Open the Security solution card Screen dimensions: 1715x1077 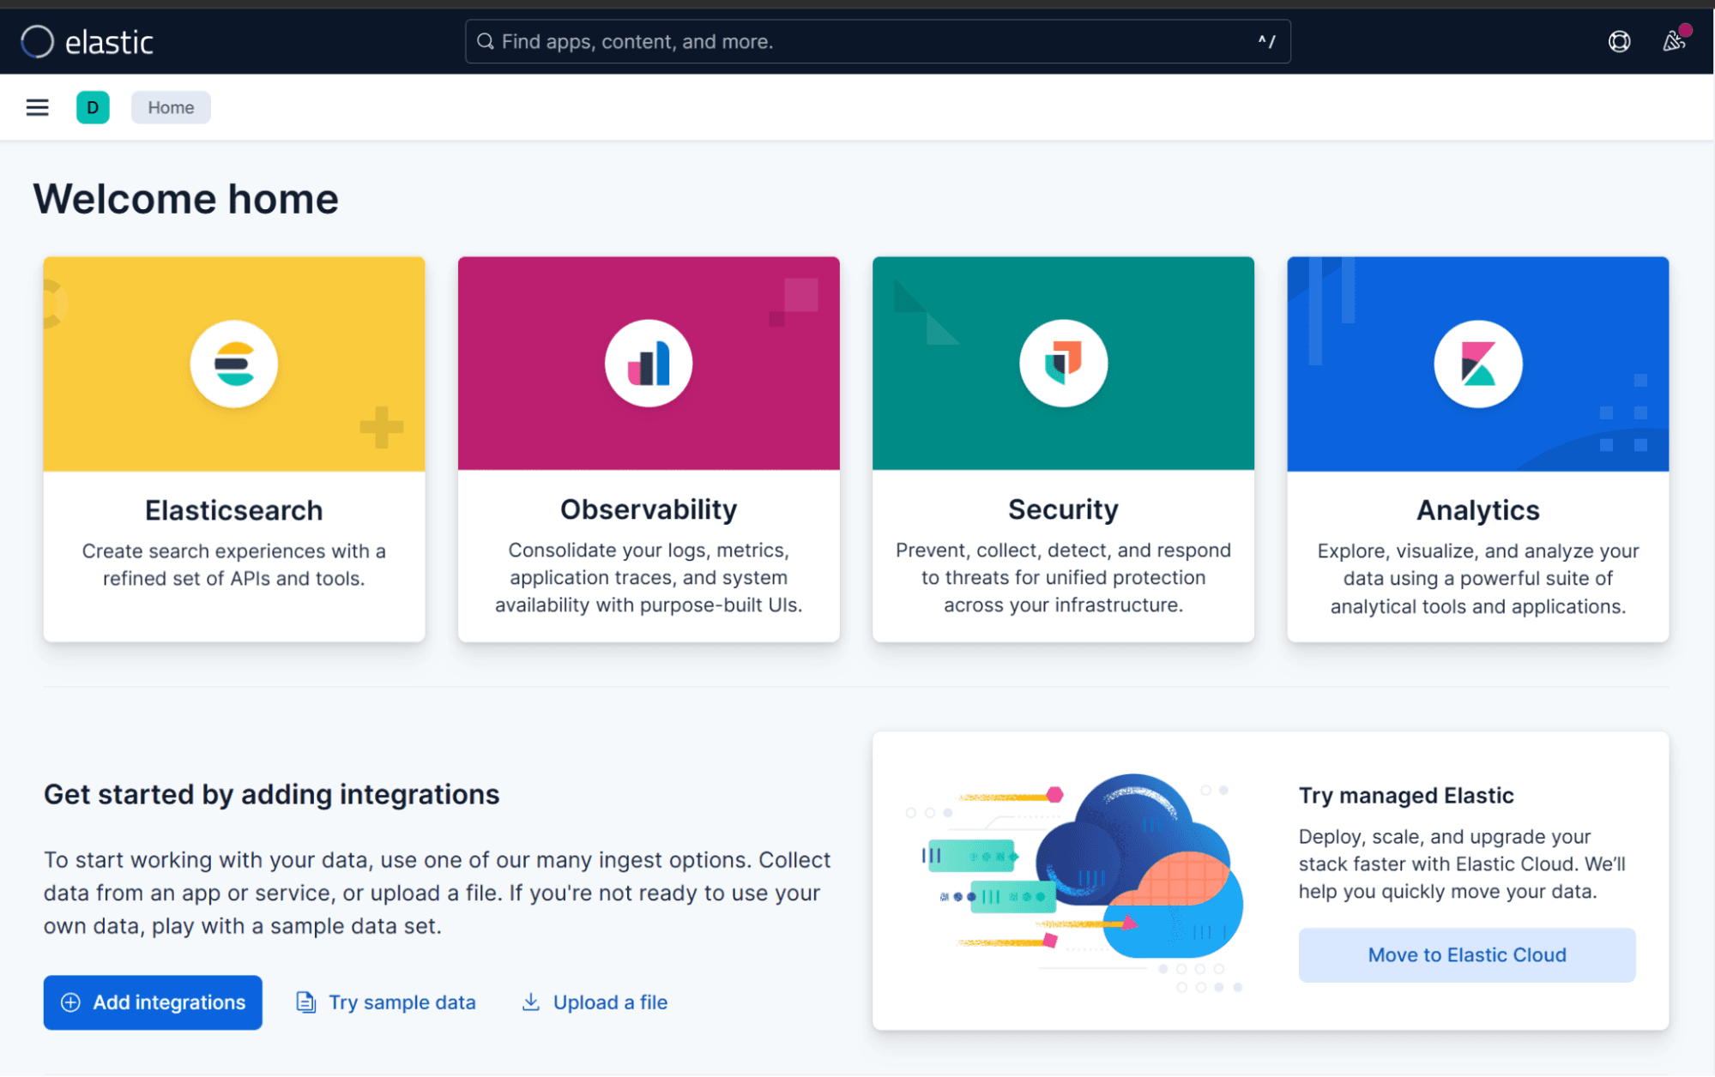(1062, 510)
